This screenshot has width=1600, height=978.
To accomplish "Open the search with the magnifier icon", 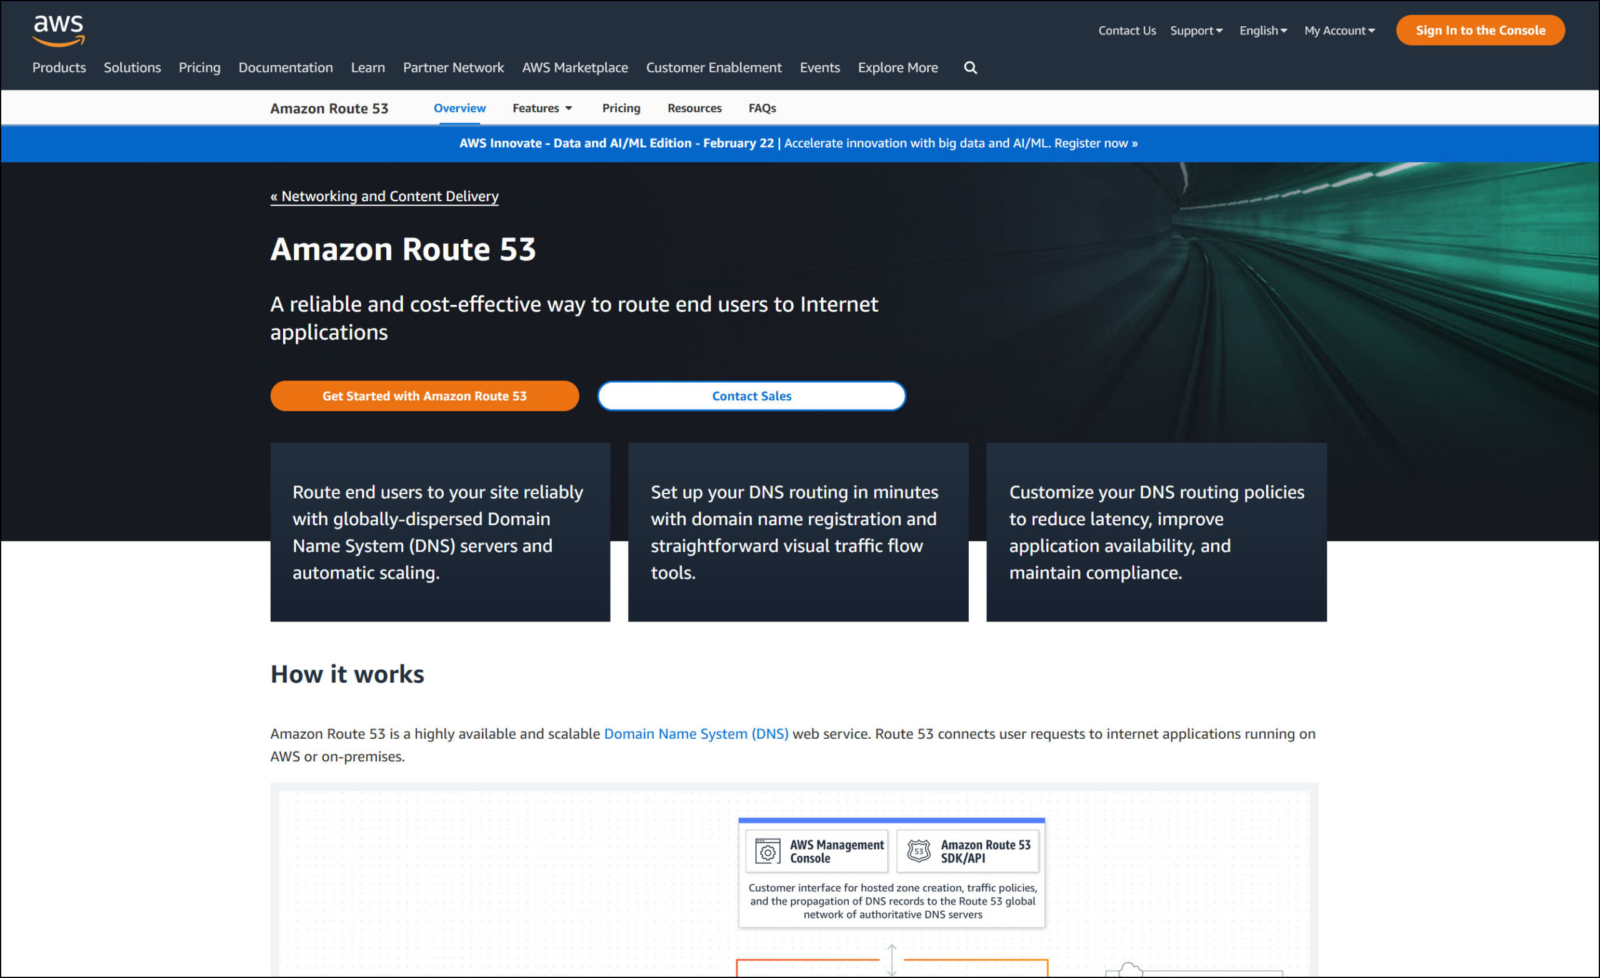I will click(970, 67).
